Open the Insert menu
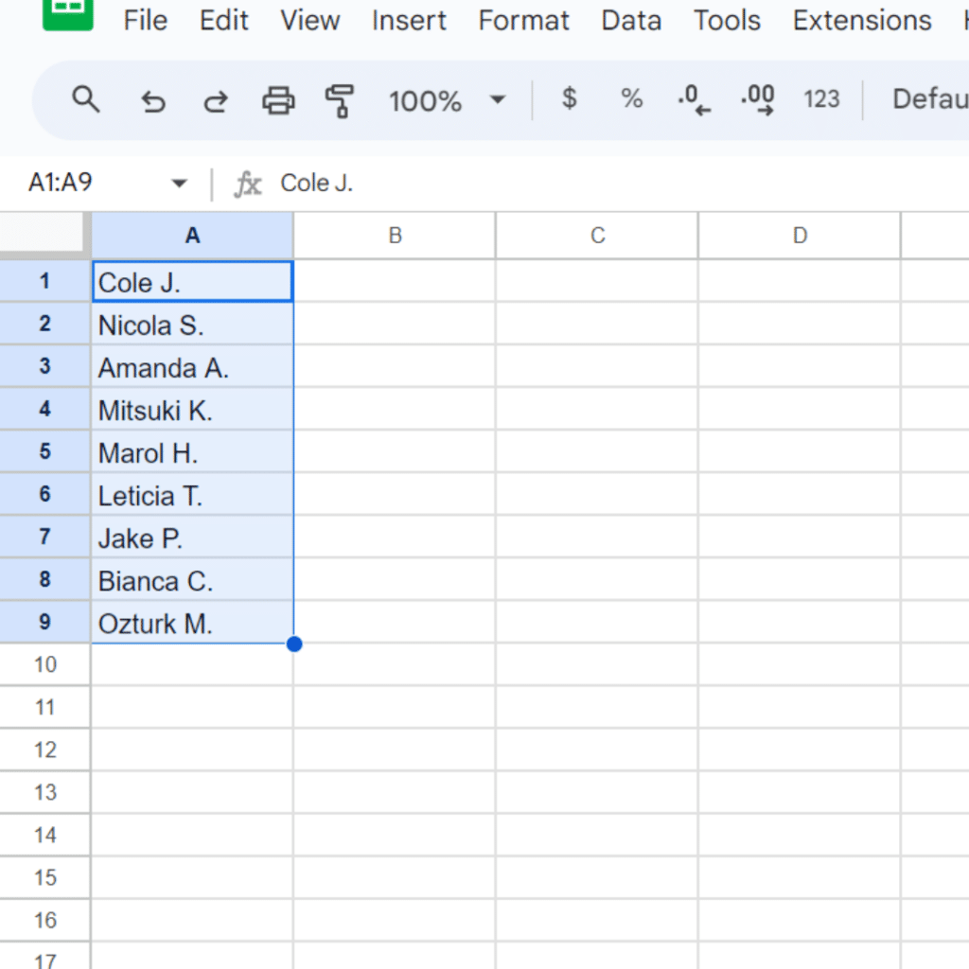Viewport: 969px width, 969px height. coord(409,21)
